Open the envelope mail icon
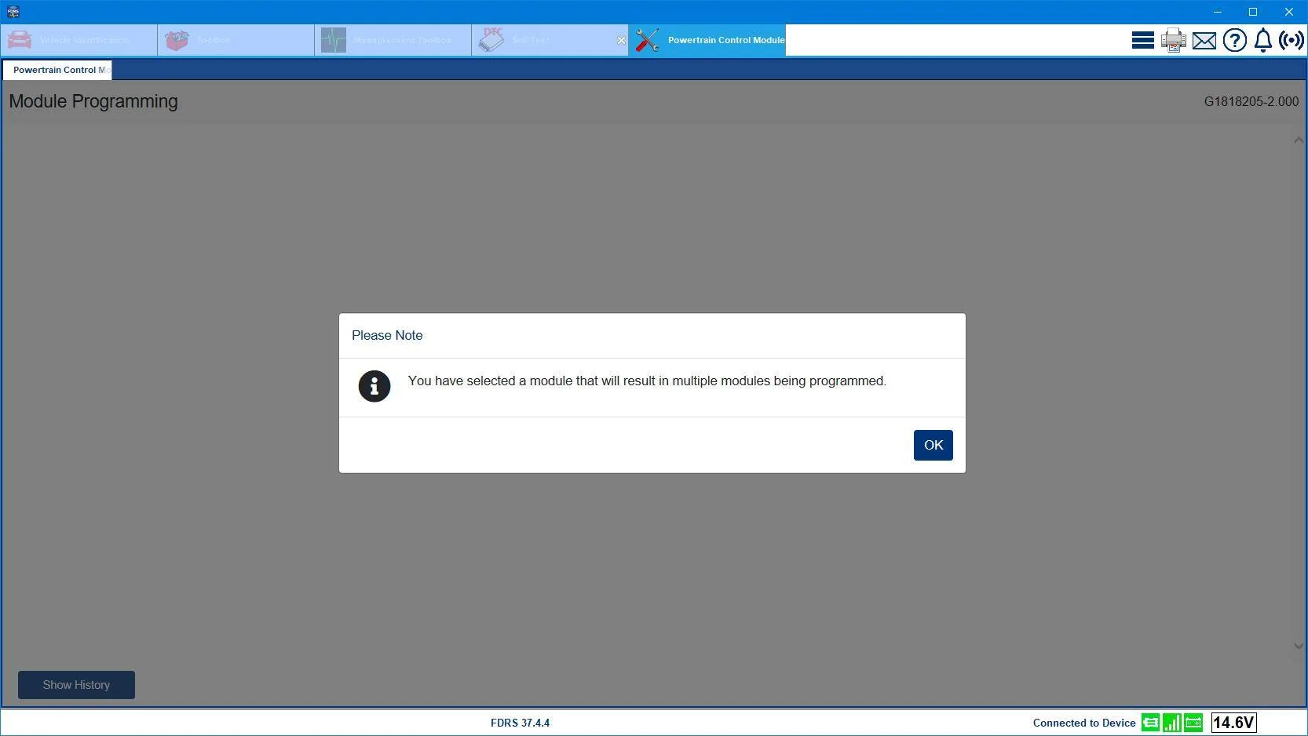Image resolution: width=1308 pixels, height=736 pixels. (1204, 40)
